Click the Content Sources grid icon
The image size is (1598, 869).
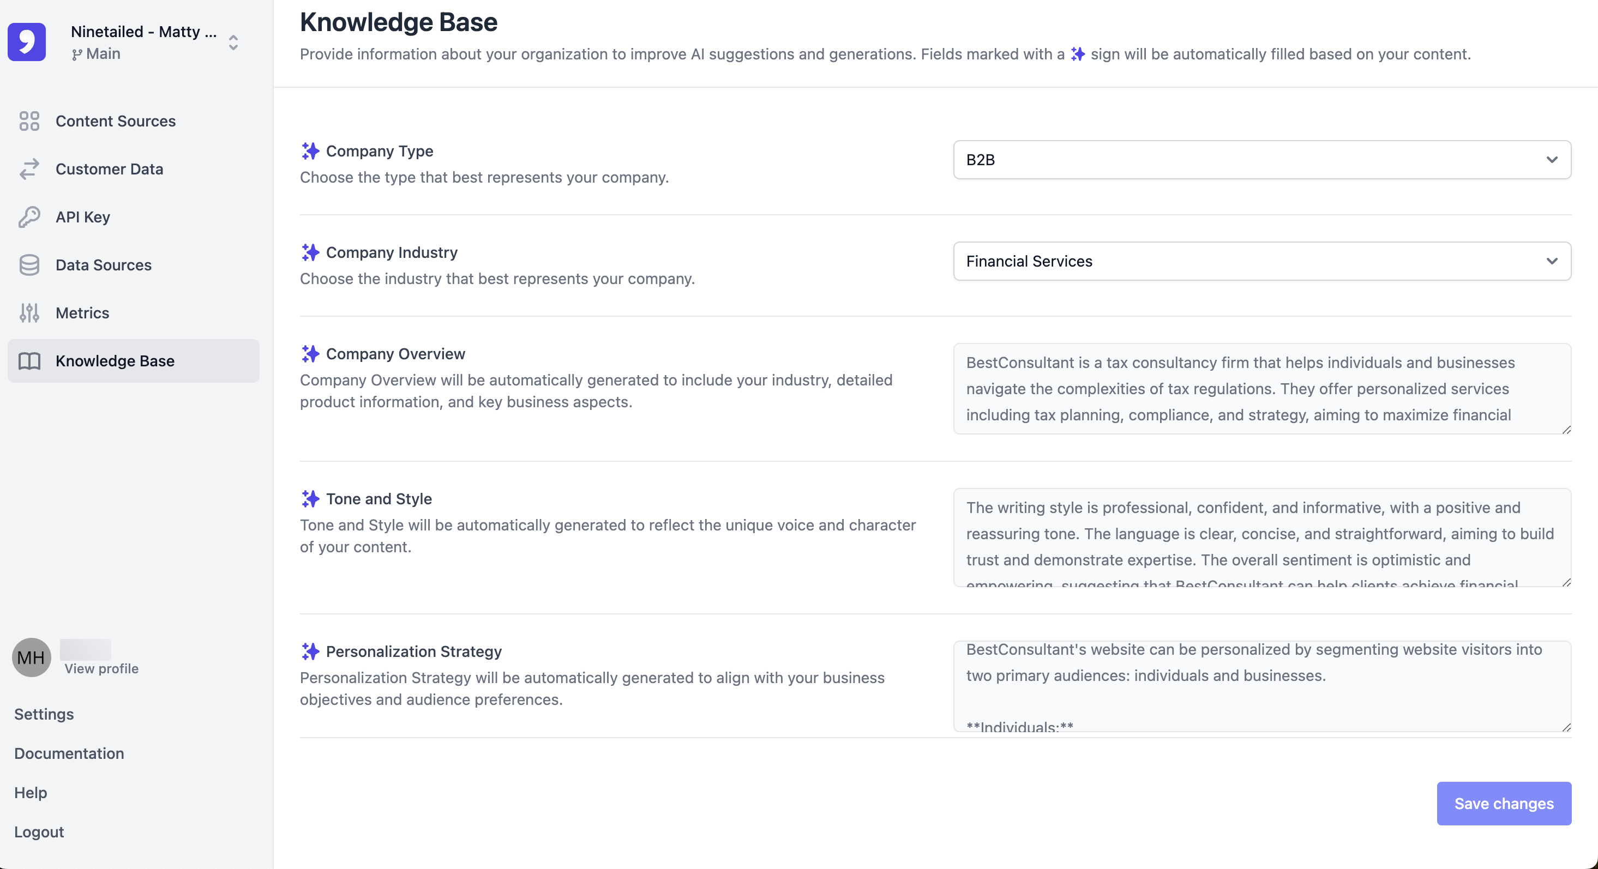pyautogui.click(x=29, y=121)
